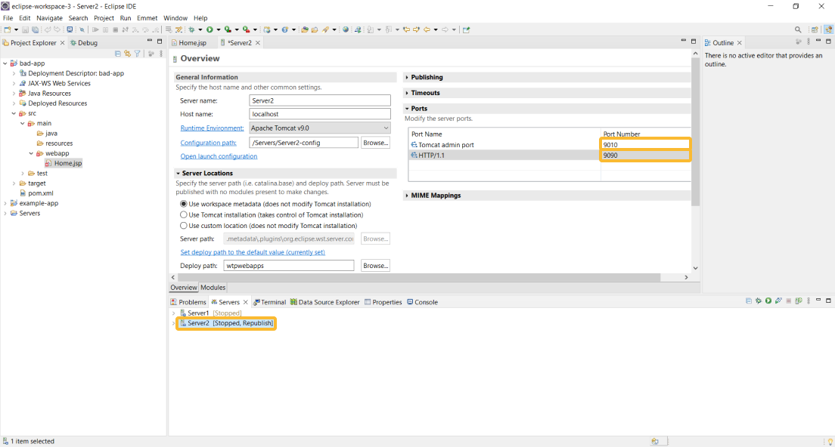This screenshot has width=835, height=447.
Task: Select Use custom location radio button
Action: coord(184,225)
